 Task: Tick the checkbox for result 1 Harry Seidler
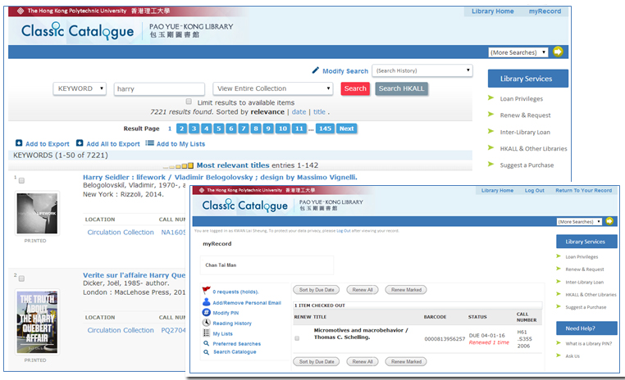[21, 181]
